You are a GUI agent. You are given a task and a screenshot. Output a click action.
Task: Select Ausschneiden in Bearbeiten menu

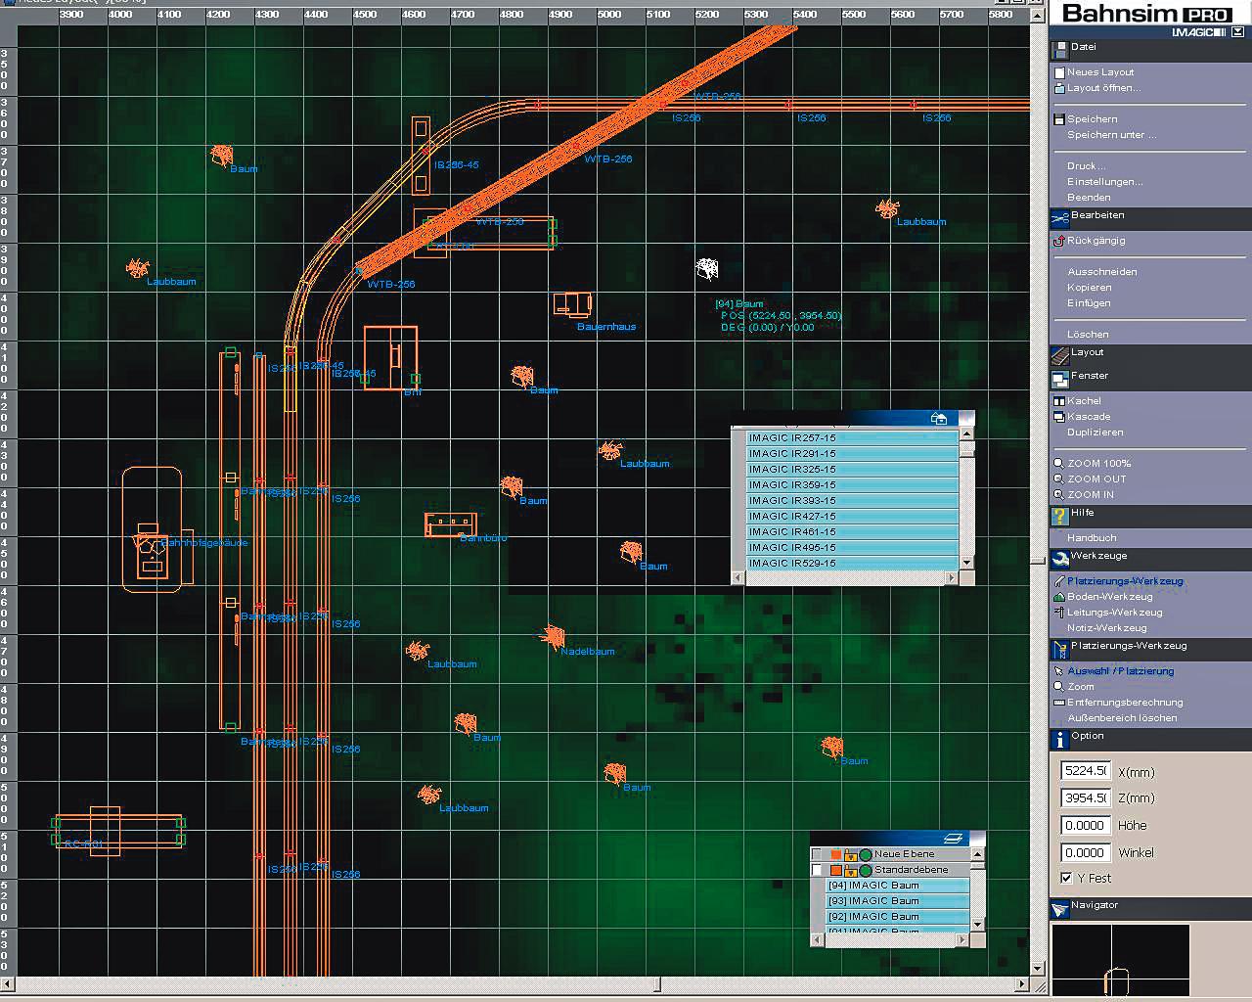click(1102, 272)
